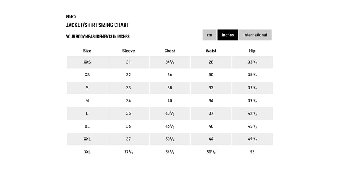Select the L size row label
Image resolution: width=339 pixels, height=169 pixels.
pos(87,113)
